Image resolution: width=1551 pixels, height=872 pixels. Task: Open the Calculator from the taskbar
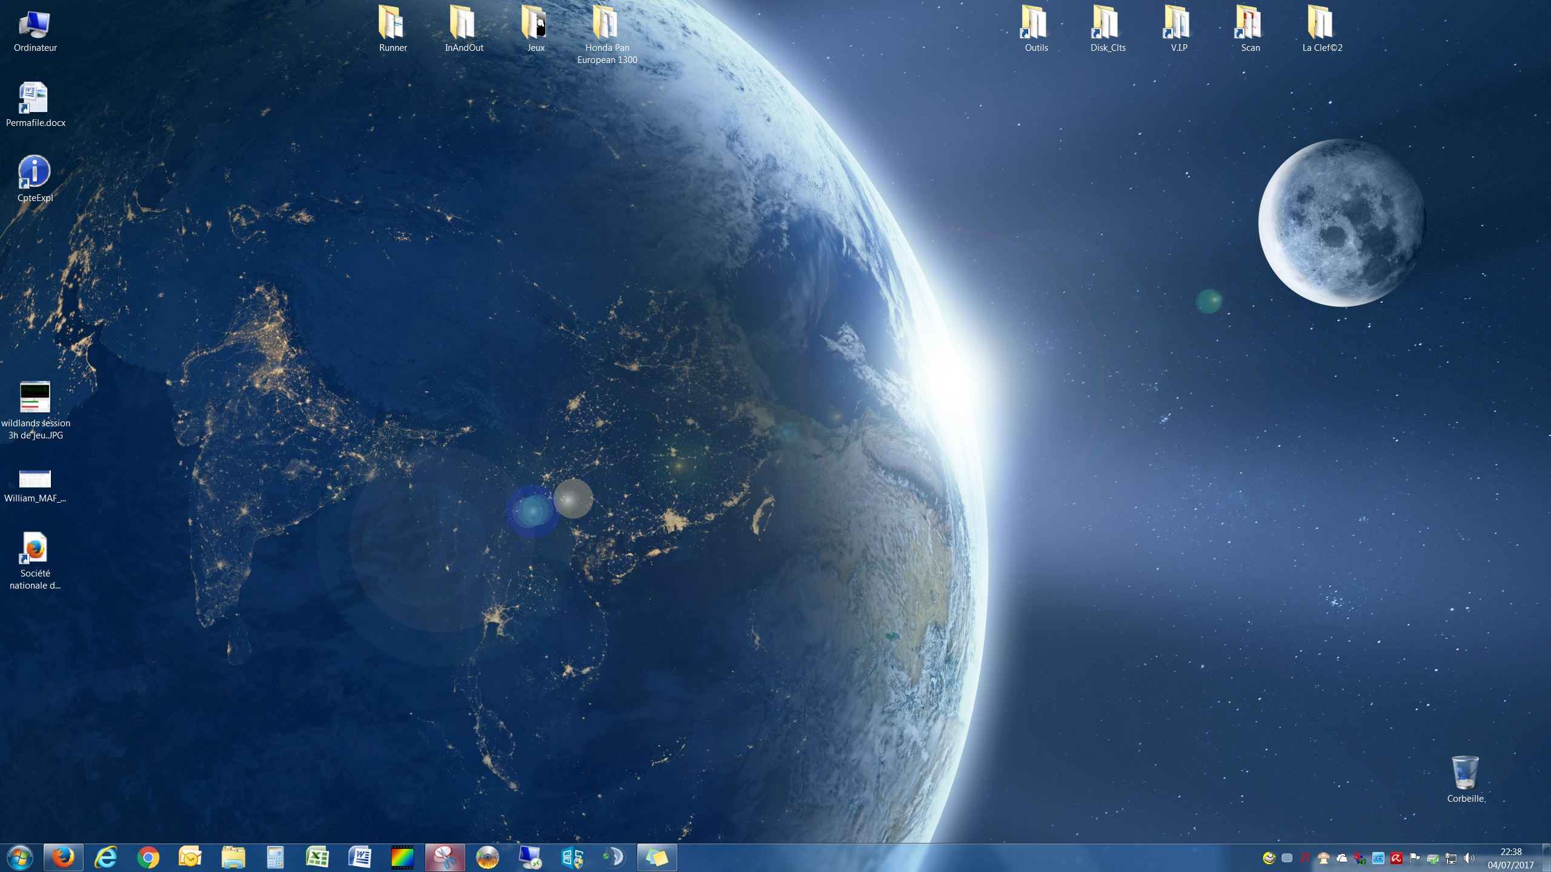[276, 857]
